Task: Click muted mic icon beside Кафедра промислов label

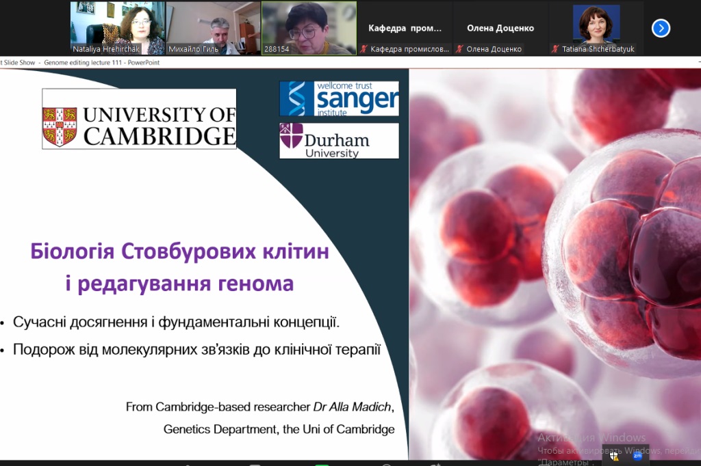Action: (x=364, y=49)
